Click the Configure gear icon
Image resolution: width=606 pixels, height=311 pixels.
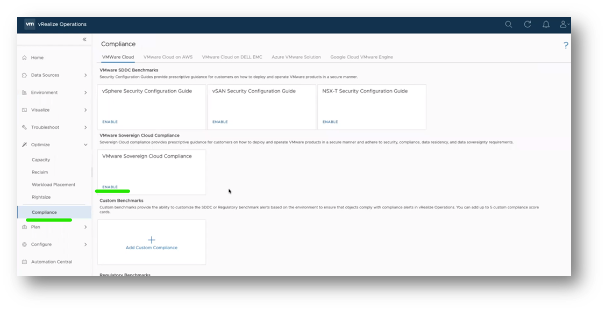[x=24, y=244]
